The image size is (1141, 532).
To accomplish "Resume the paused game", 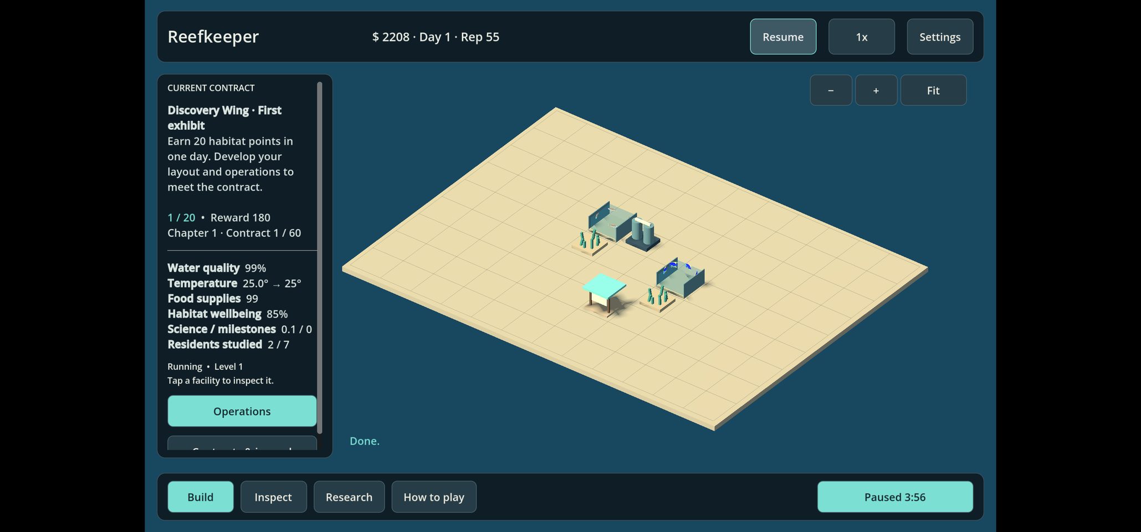I will 782,37.
